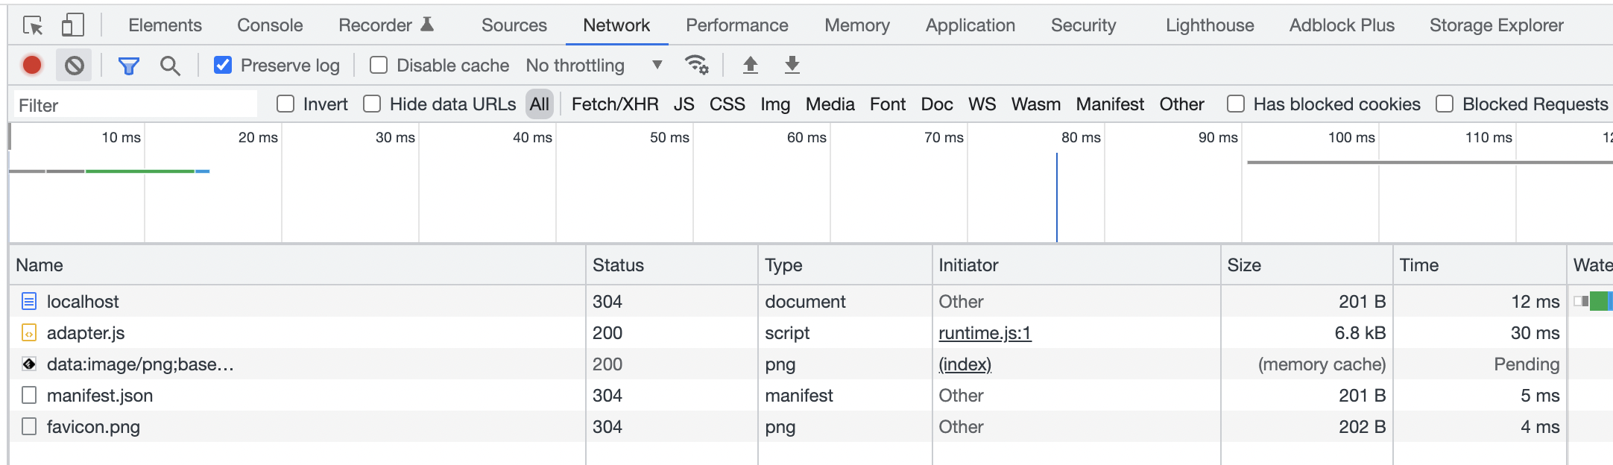
Task: Enable Disable cache checkbox
Action: [x=379, y=65]
